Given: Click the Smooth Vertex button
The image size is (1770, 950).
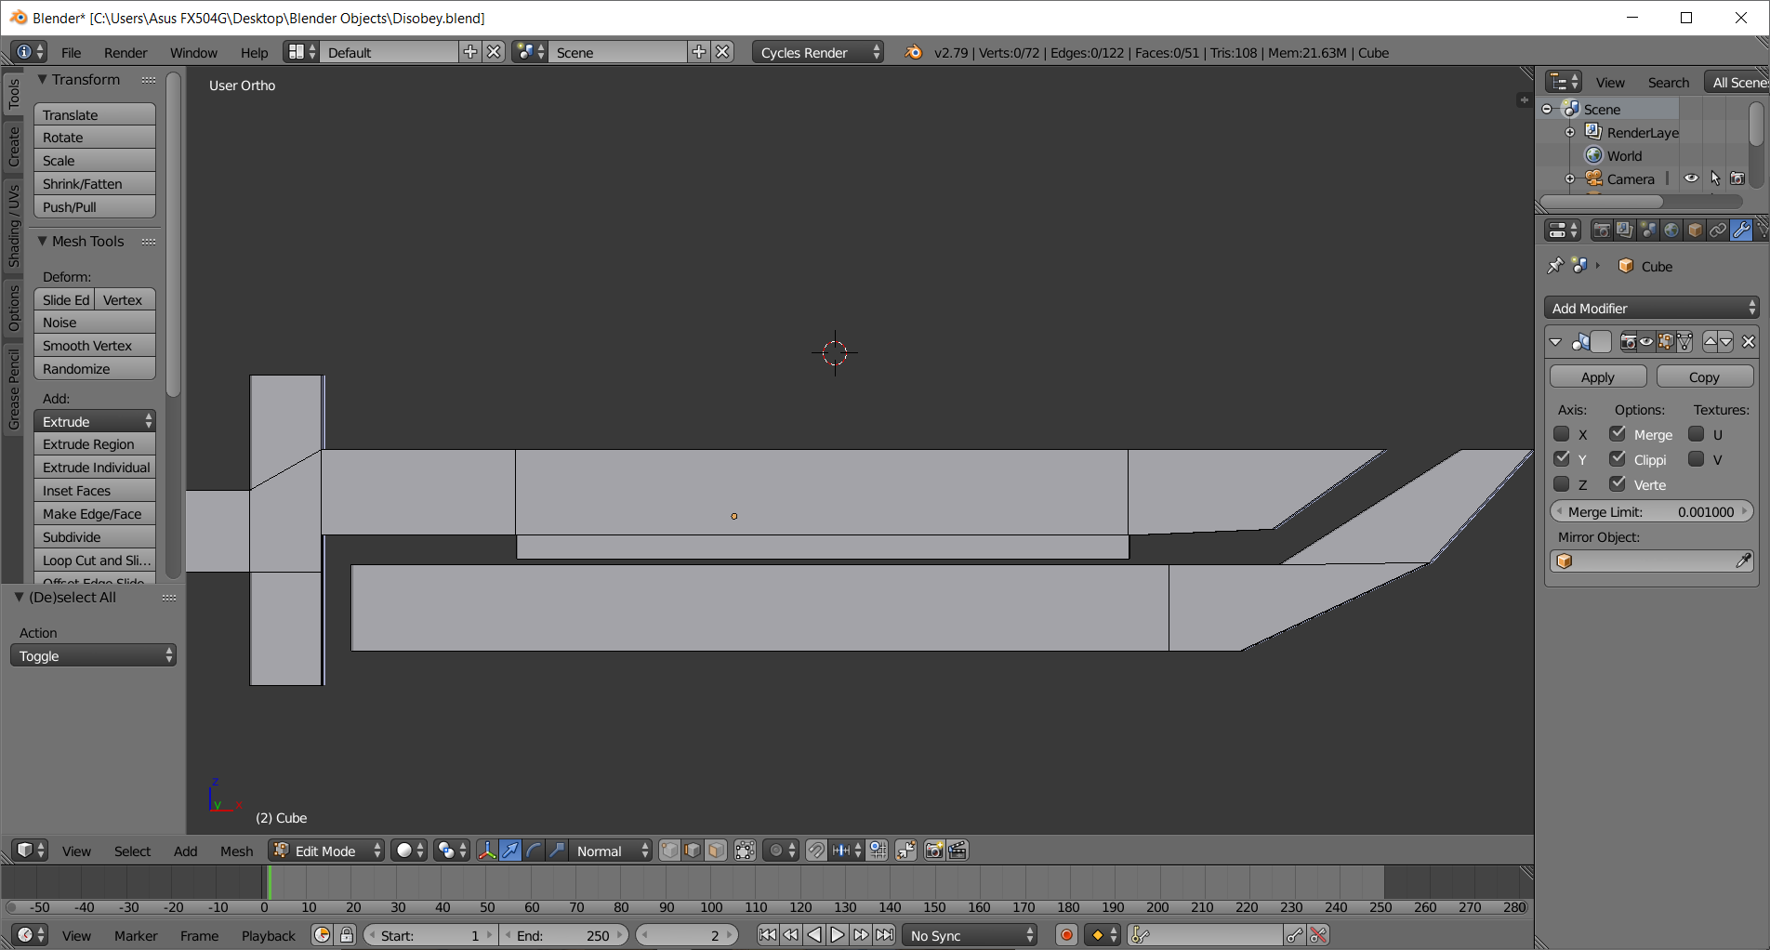Looking at the screenshot, I should [x=95, y=346].
